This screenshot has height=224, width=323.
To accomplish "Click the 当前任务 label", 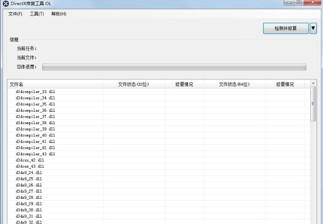I will click(27, 49).
